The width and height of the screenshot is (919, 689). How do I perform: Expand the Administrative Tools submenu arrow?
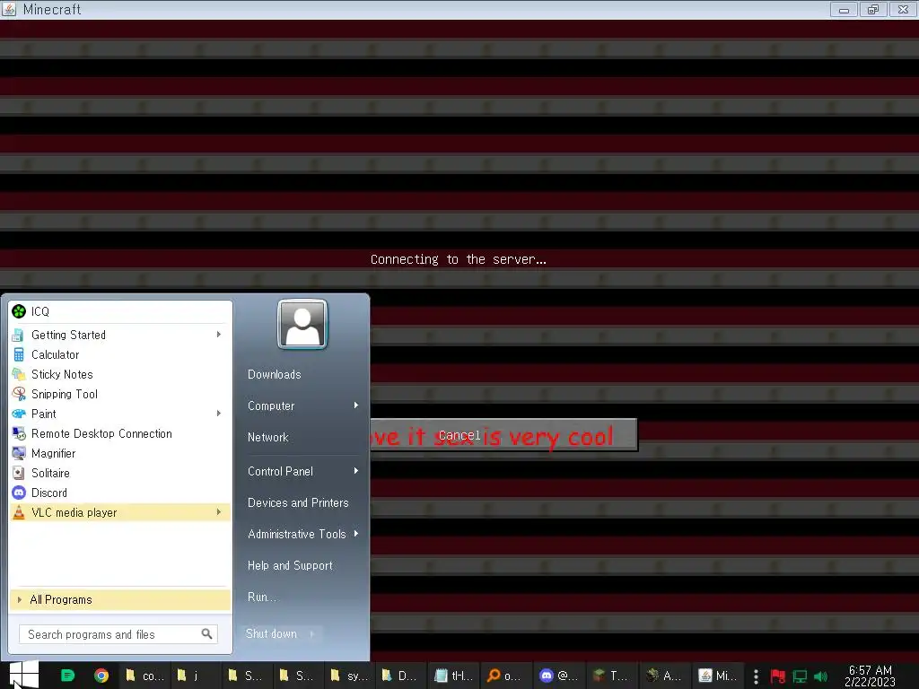click(355, 533)
